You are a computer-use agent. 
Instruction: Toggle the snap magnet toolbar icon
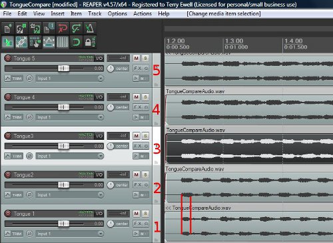pyautogui.click(x=76, y=42)
